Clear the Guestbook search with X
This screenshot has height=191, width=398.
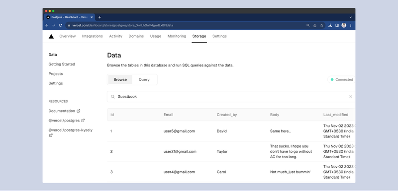click(351, 97)
